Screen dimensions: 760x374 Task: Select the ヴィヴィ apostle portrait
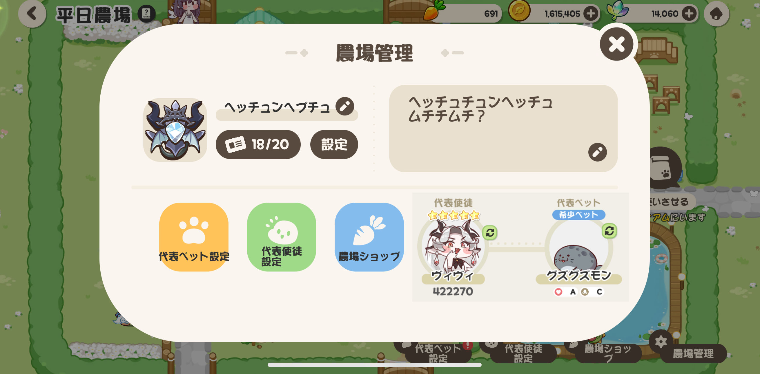(x=453, y=247)
